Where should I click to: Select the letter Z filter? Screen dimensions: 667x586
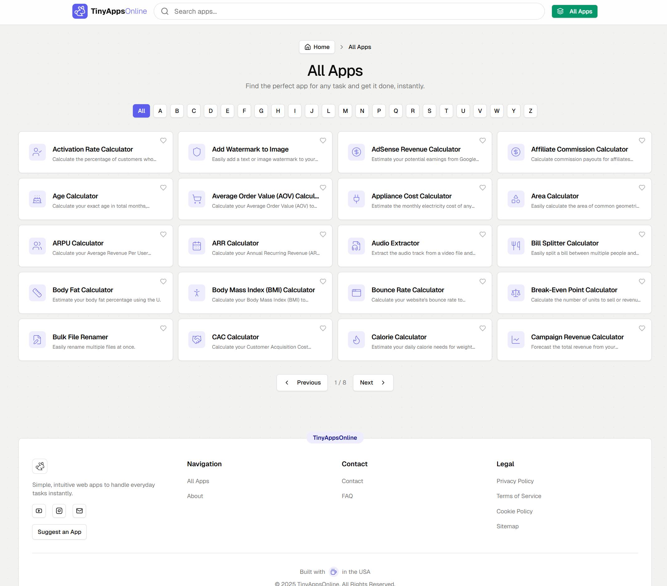(x=530, y=111)
